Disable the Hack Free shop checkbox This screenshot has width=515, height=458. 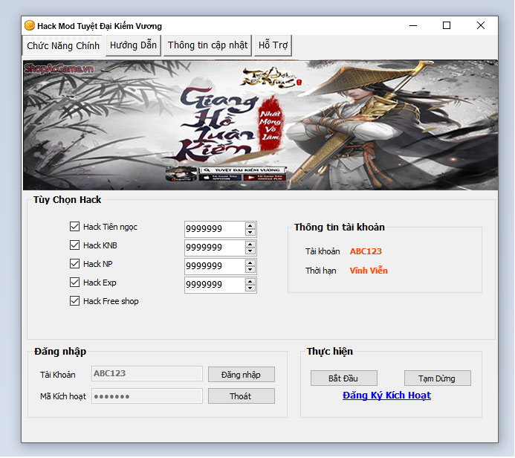pyautogui.click(x=74, y=301)
